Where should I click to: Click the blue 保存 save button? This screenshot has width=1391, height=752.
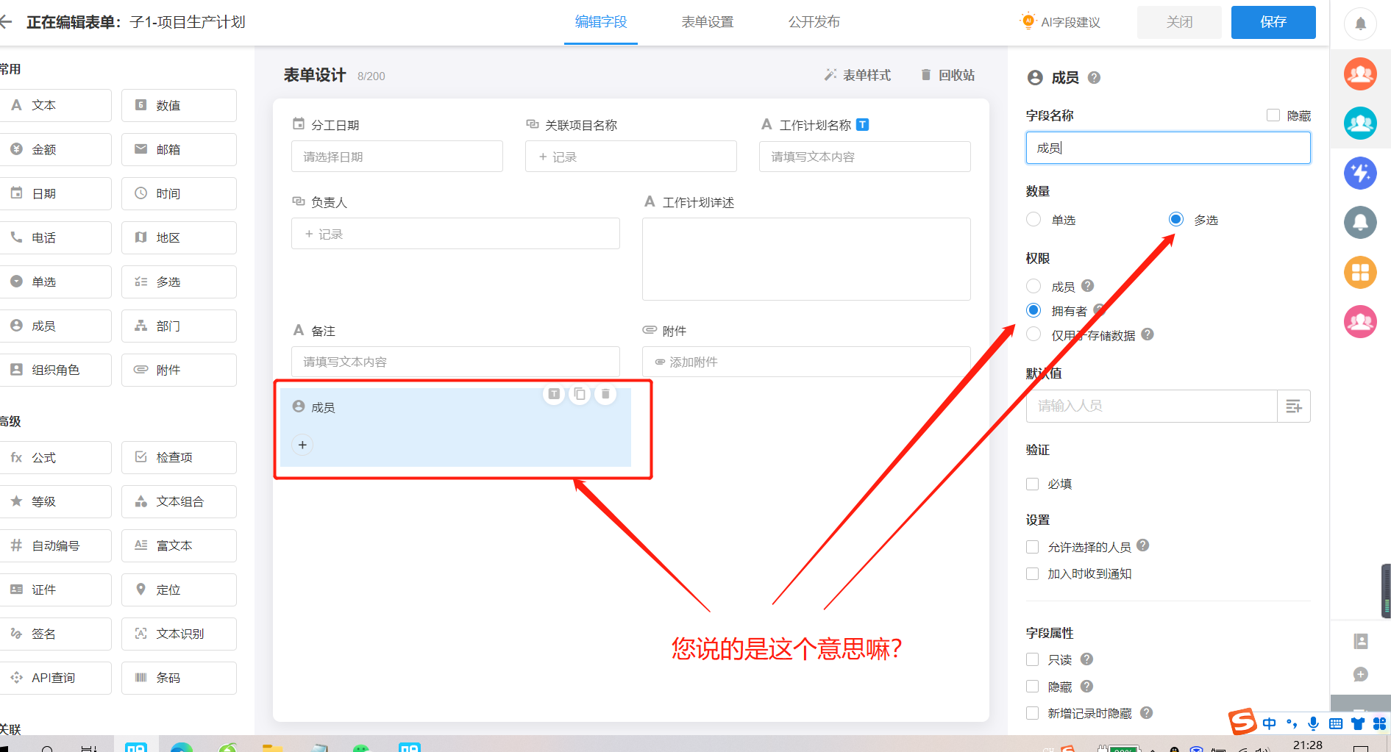coord(1273,21)
